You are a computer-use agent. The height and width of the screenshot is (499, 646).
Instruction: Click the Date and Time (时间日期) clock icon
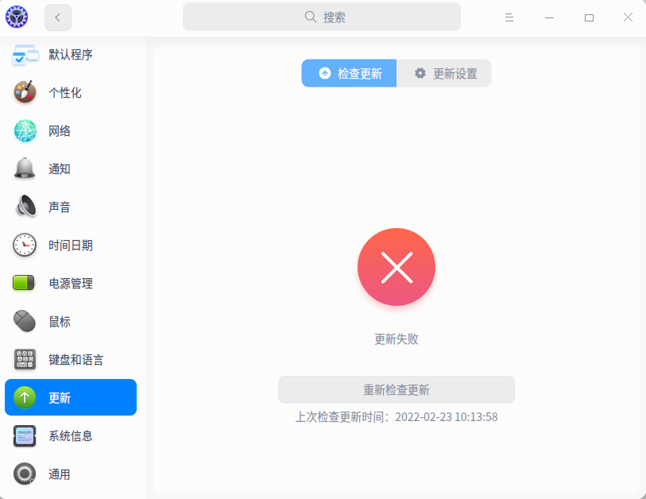click(25, 245)
